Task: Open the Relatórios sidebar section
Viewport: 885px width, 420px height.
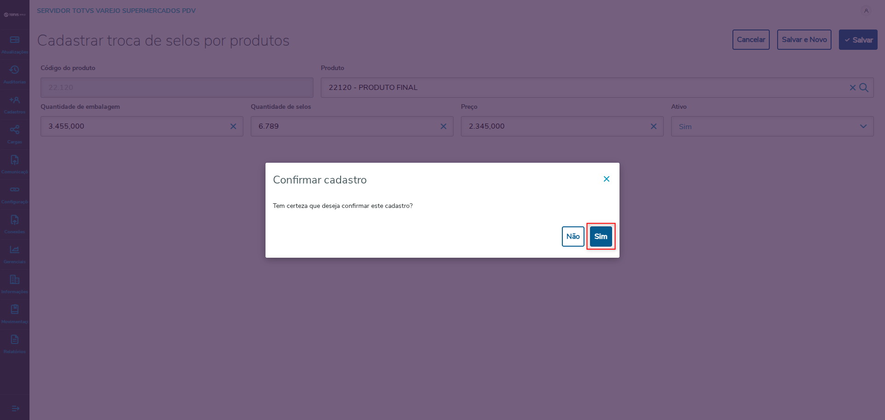Action: coord(15,344)
